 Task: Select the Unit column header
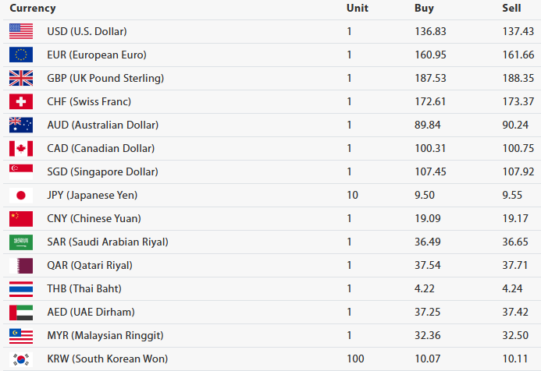[357, 9]
